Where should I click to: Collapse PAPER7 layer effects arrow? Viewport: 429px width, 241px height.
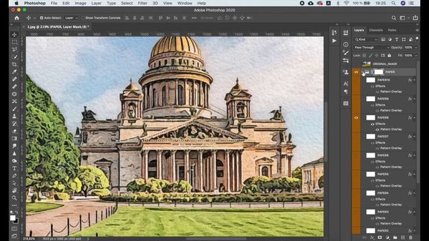(414, 137)
